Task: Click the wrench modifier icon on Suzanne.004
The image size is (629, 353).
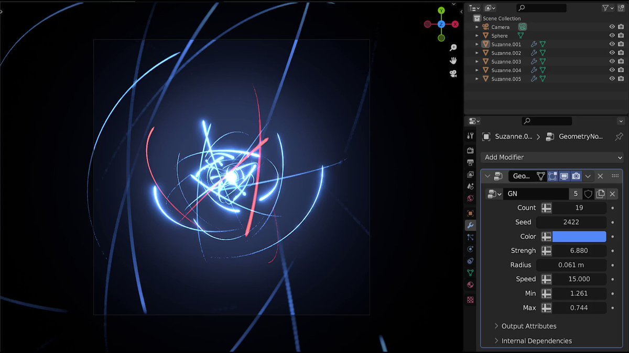Action: coord(534,70)
